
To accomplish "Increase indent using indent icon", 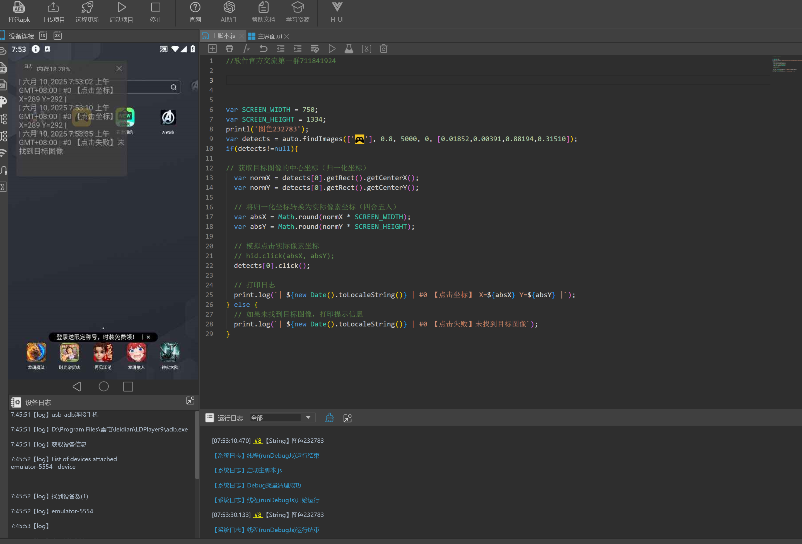I will coord(298,49).
